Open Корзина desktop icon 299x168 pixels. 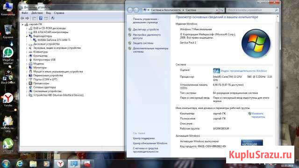[x=8, y=32]
